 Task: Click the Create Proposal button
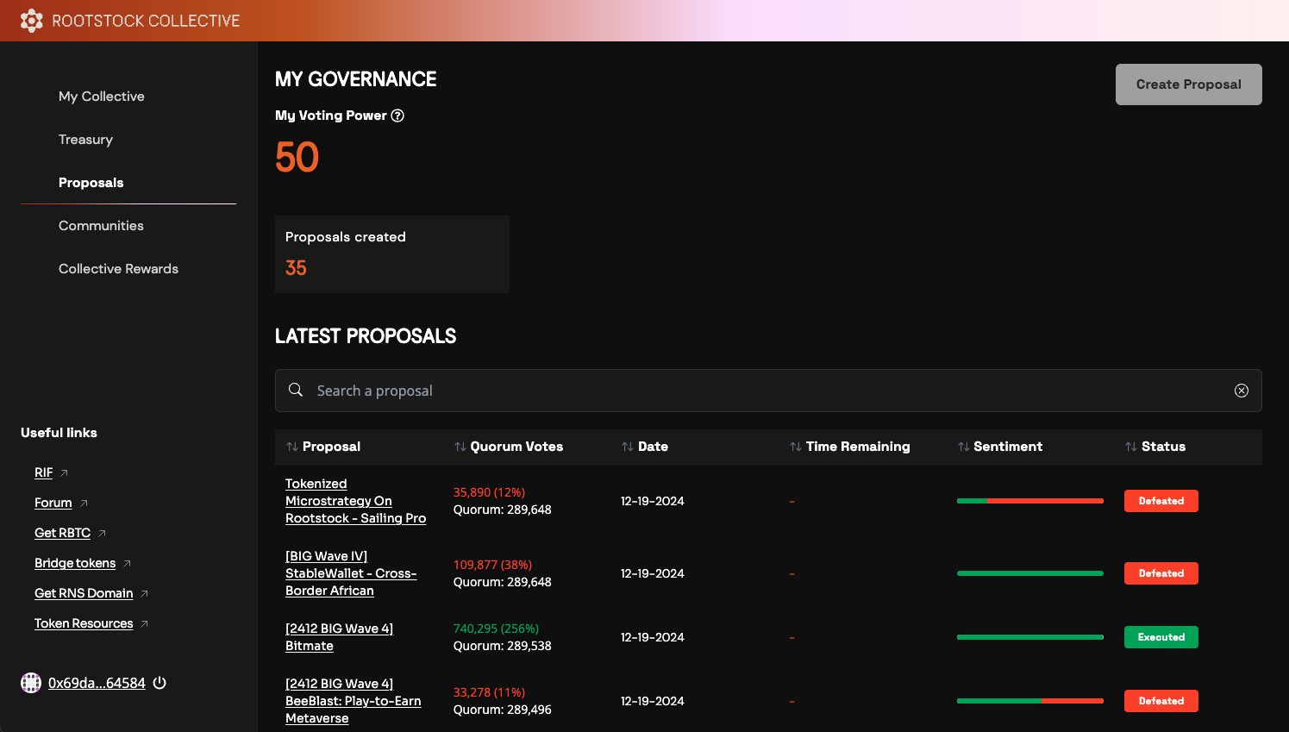(x=1189, y=84)
